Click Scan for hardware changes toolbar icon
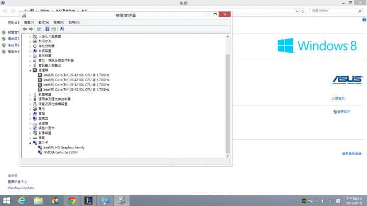 [x=62, y=29]
